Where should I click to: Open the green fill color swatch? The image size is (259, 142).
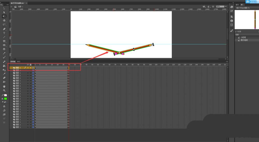5,99
